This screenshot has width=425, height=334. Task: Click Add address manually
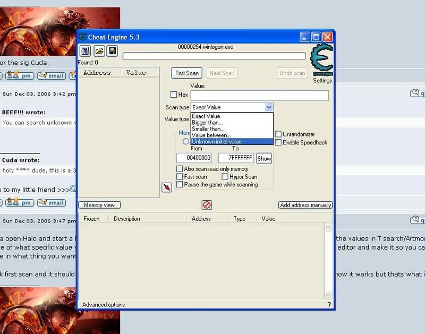305,205
